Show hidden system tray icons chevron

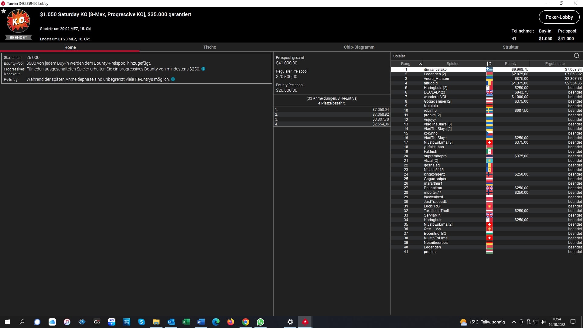pos(514,322)
